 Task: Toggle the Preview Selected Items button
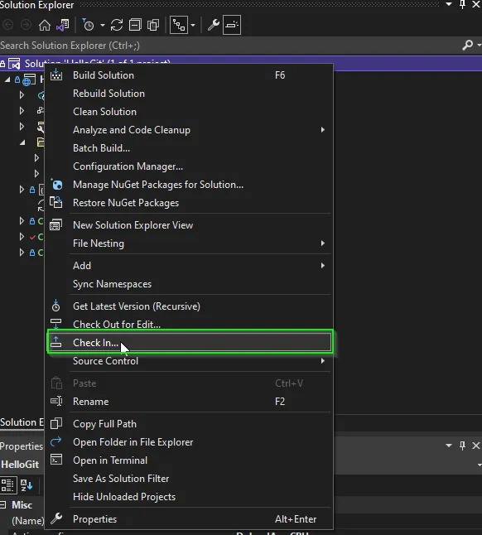pos(232,25)
